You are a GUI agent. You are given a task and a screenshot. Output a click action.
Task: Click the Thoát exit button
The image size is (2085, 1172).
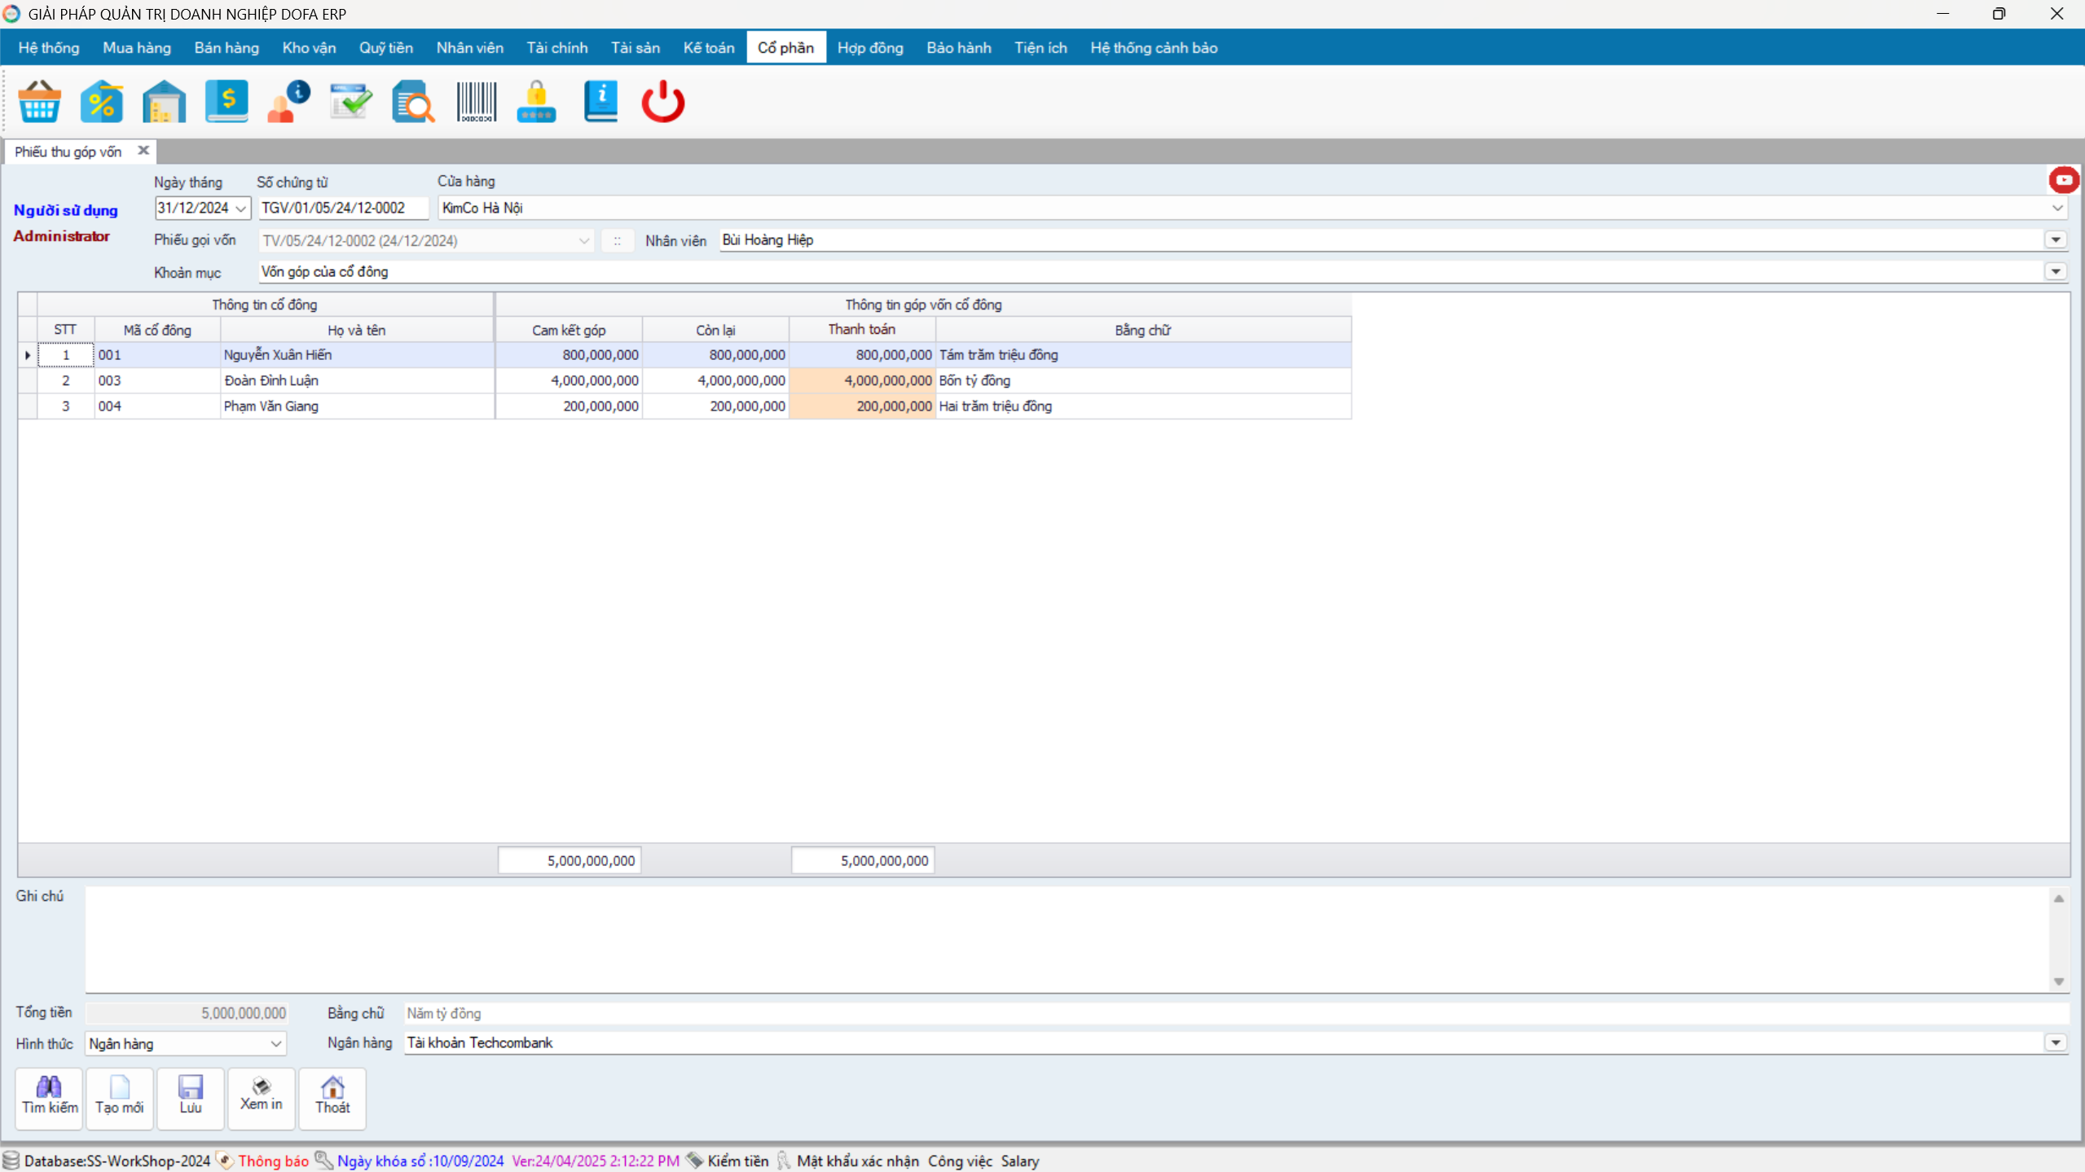pos(332,1098)
